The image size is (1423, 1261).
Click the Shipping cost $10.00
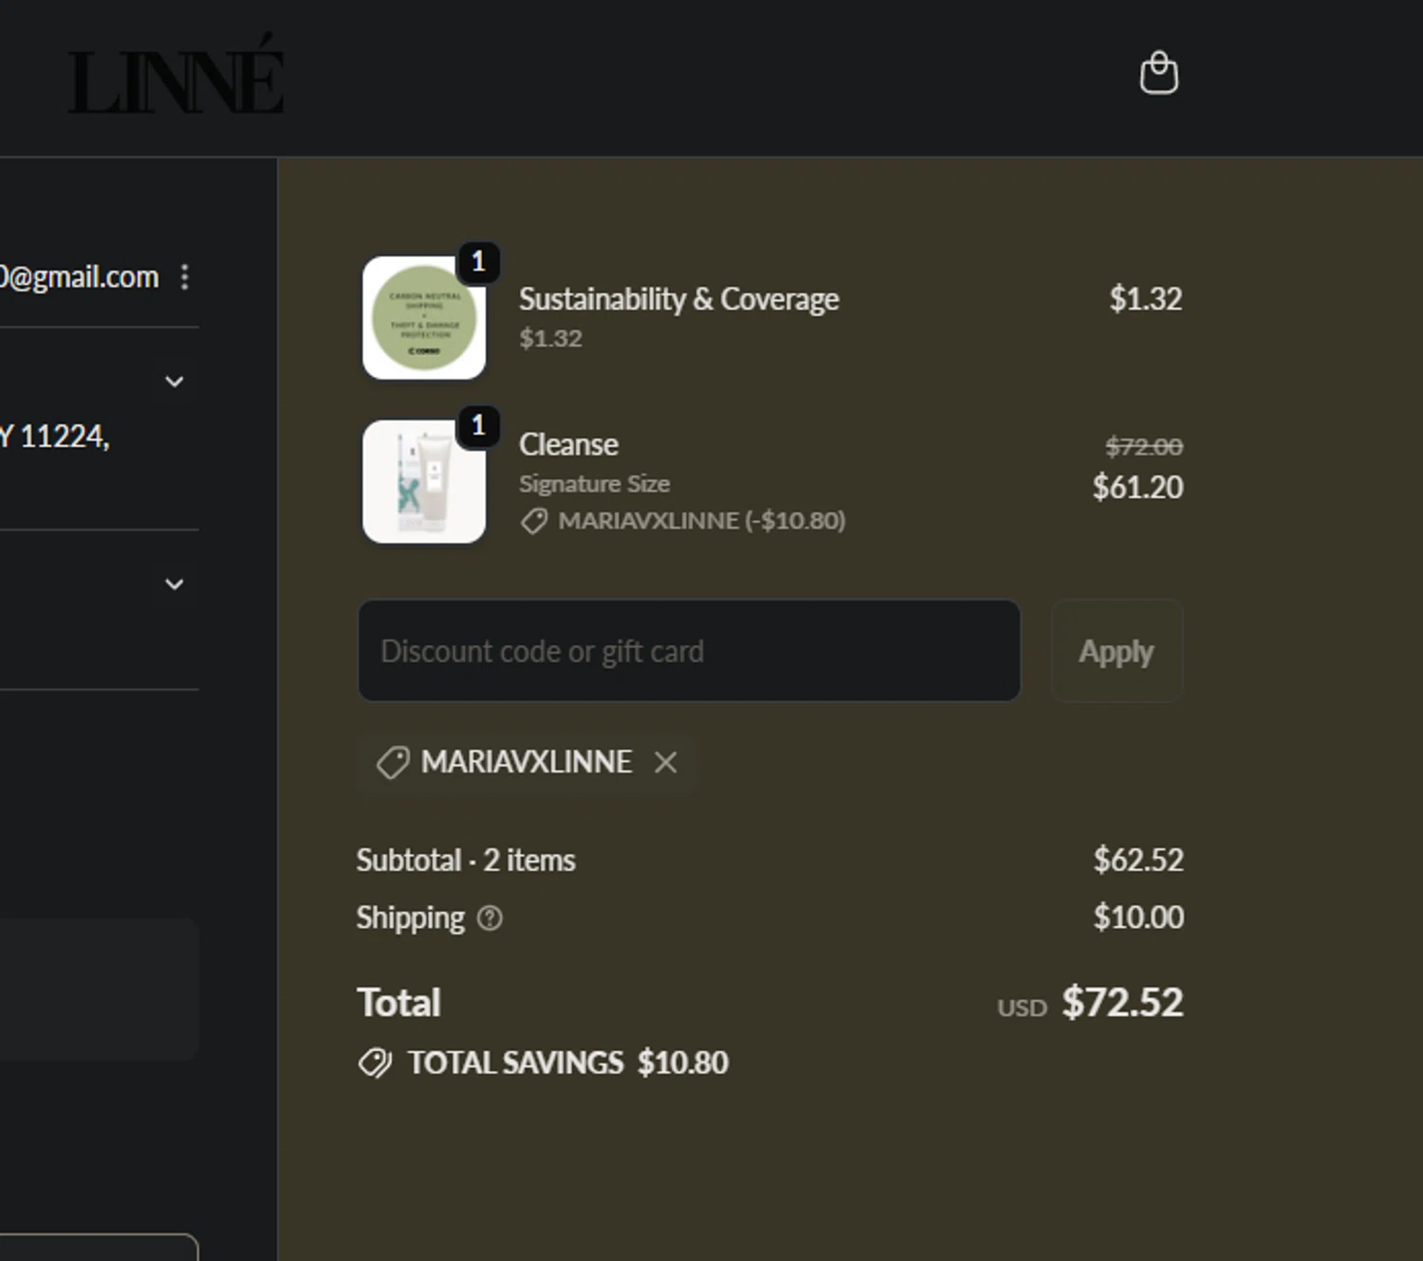tap(1138, 918)
